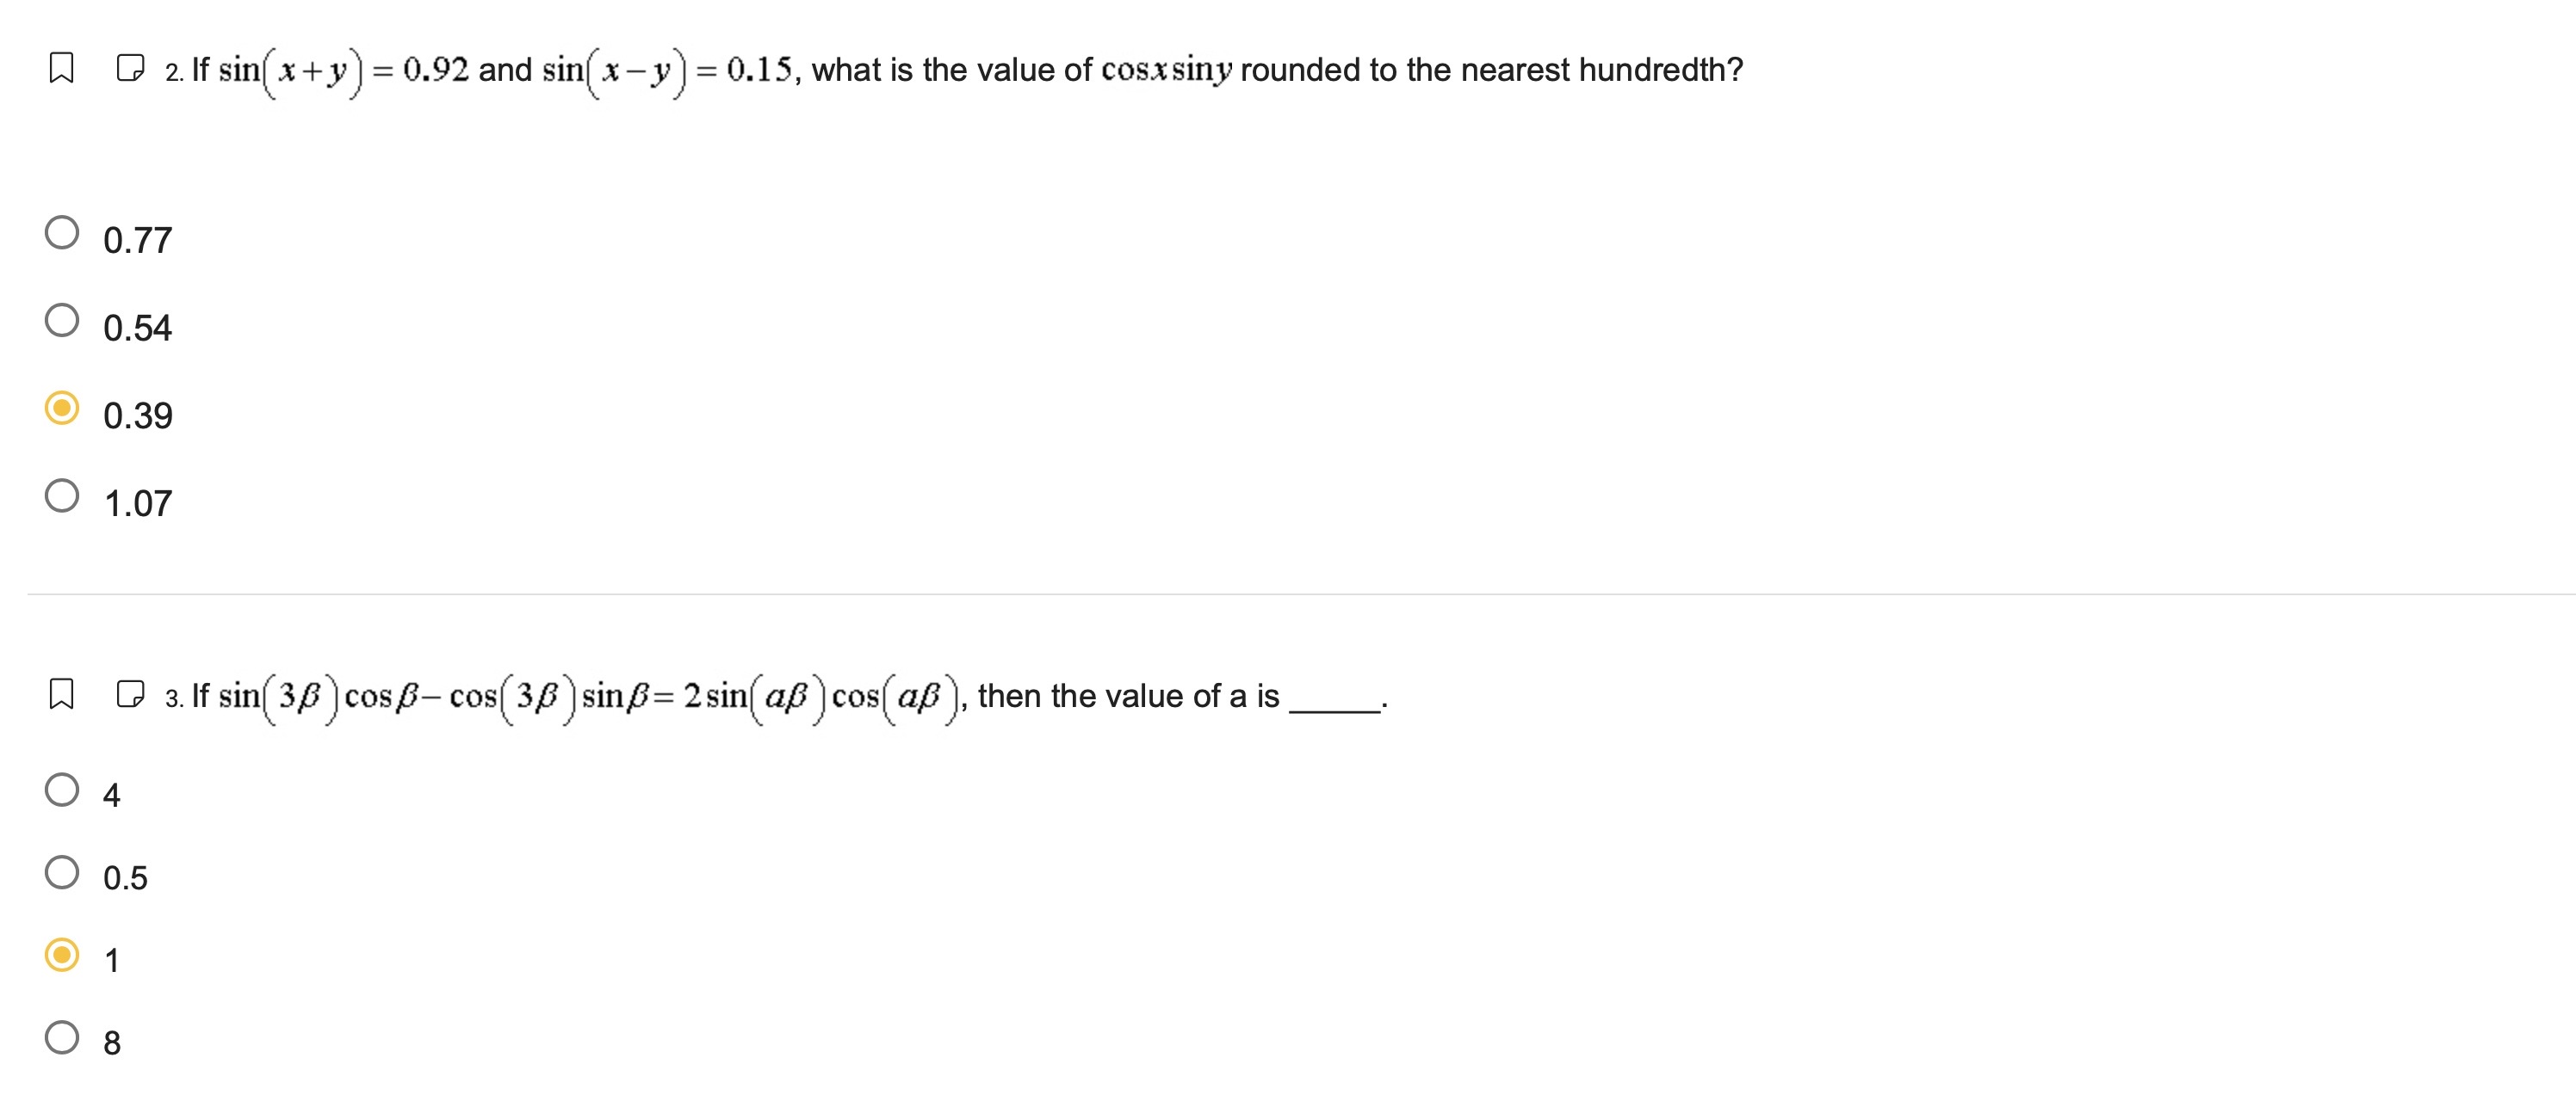Select answer 0.5 for question 3
This screenshot has height=1113, width=2576.
(x=62, y=873)
